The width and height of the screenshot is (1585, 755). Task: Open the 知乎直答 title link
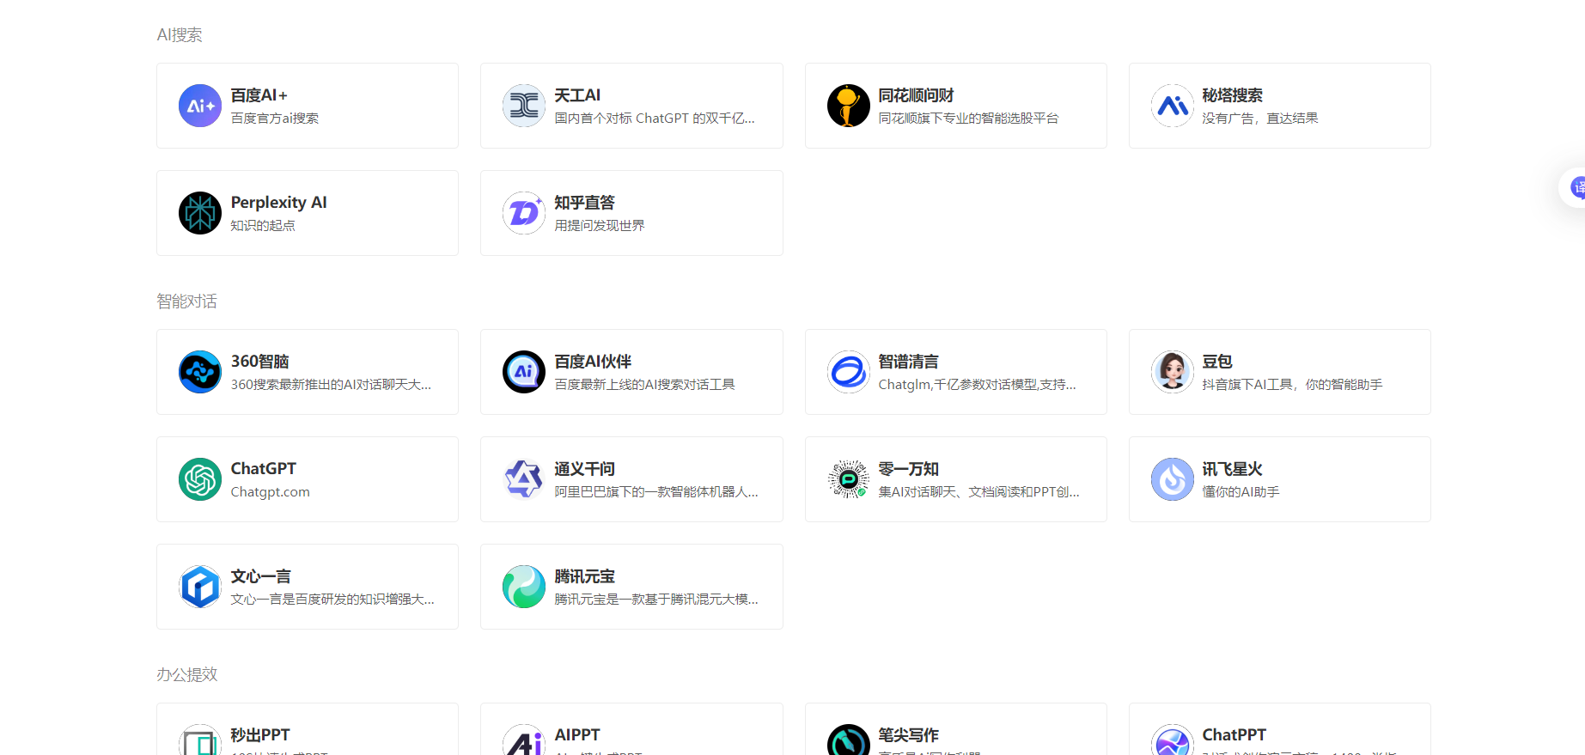tap(584, 203)
